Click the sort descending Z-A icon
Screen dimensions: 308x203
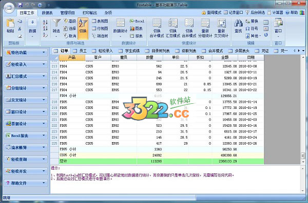45,28
